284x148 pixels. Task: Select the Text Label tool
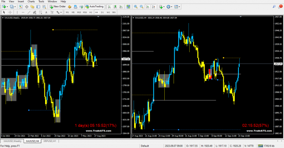point(52,12)
